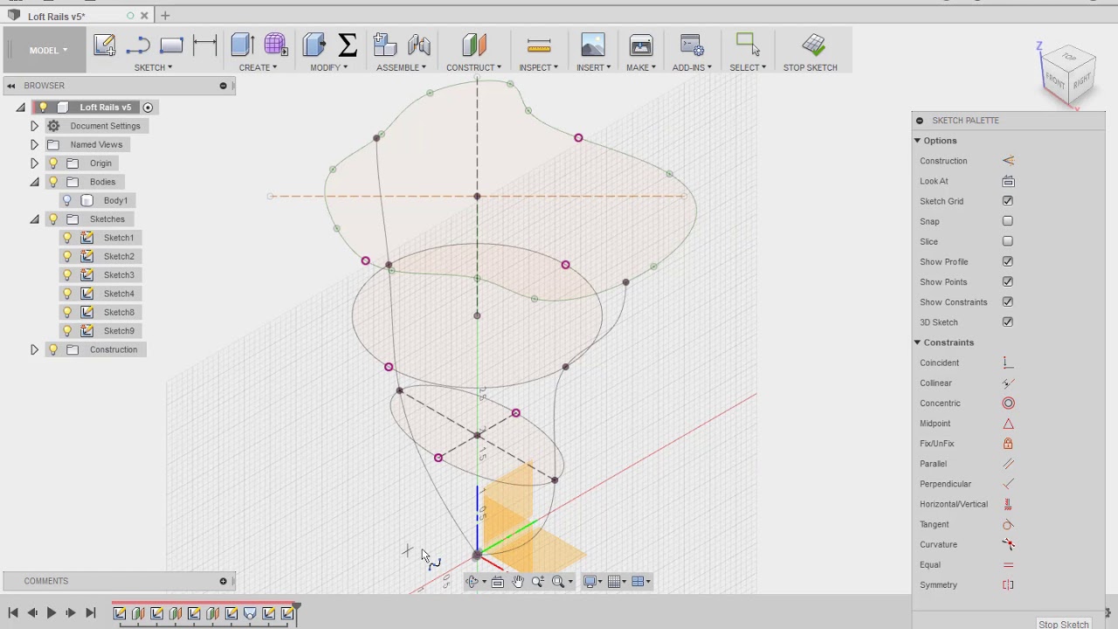Click the first feature in timeline
Viewport: 1118px width, 629px height.
120,613
